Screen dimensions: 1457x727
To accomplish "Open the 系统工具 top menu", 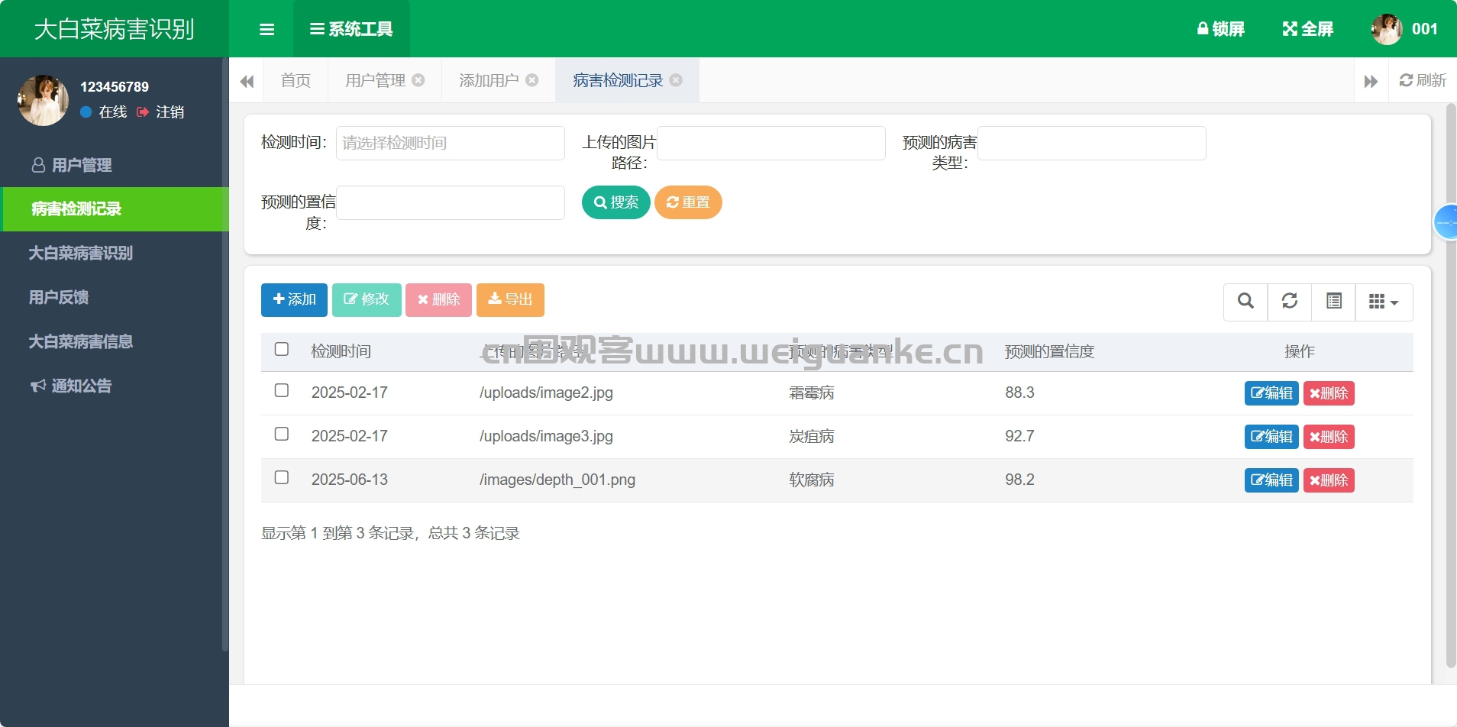I will 351,29.
